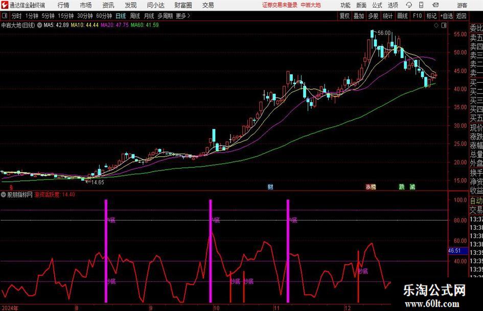The height and width of the screenshot is (311, 483).
Task: Toggle the left panel icon beside 分时
Action: [x=5, y=16]
